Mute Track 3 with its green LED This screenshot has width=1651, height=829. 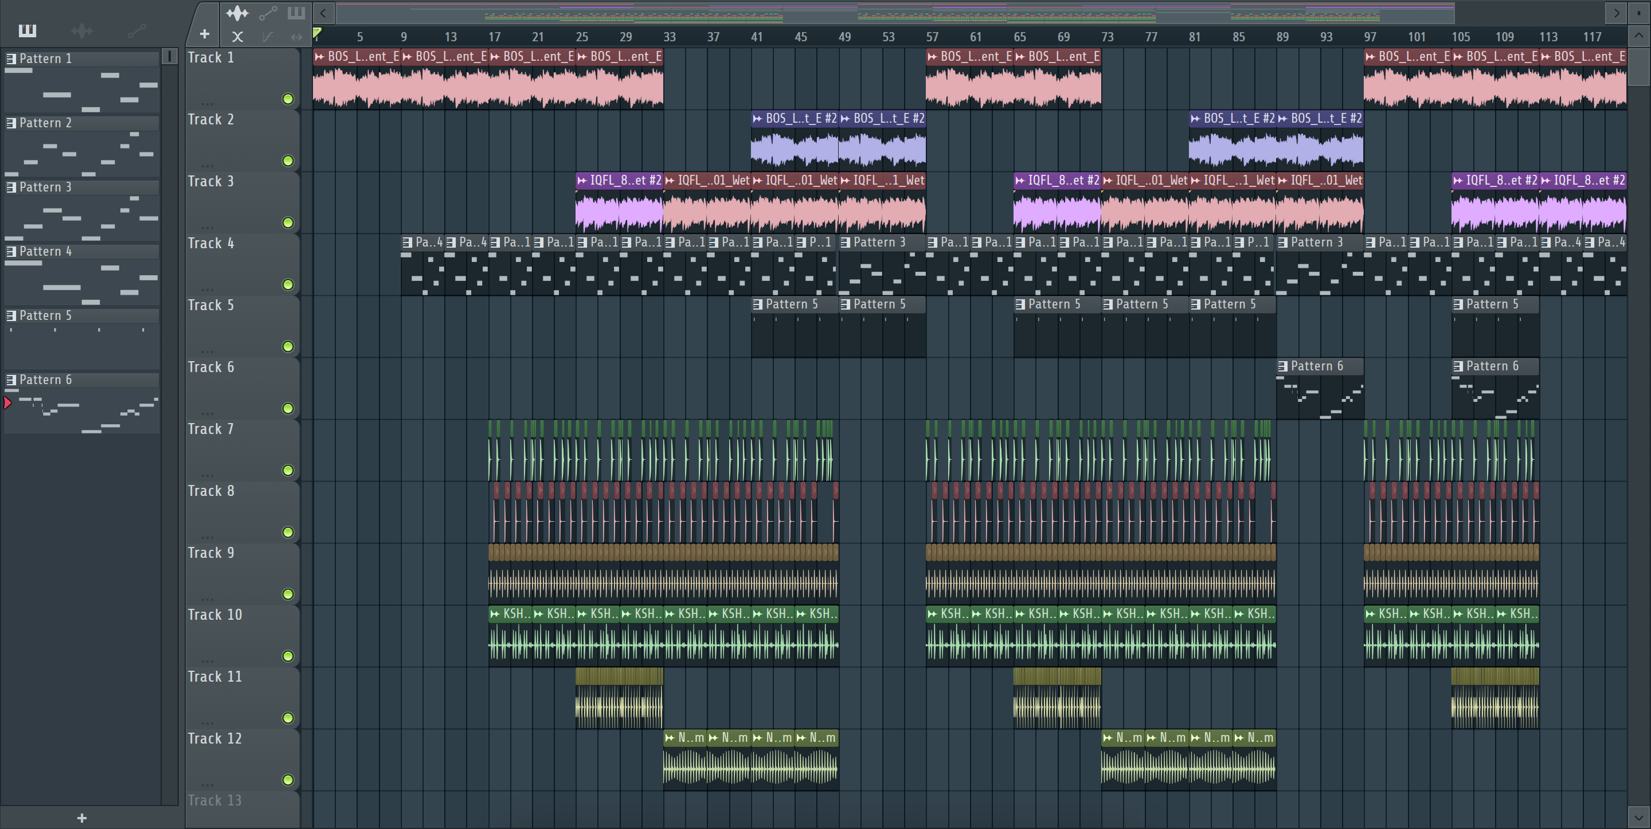[288, 222]
